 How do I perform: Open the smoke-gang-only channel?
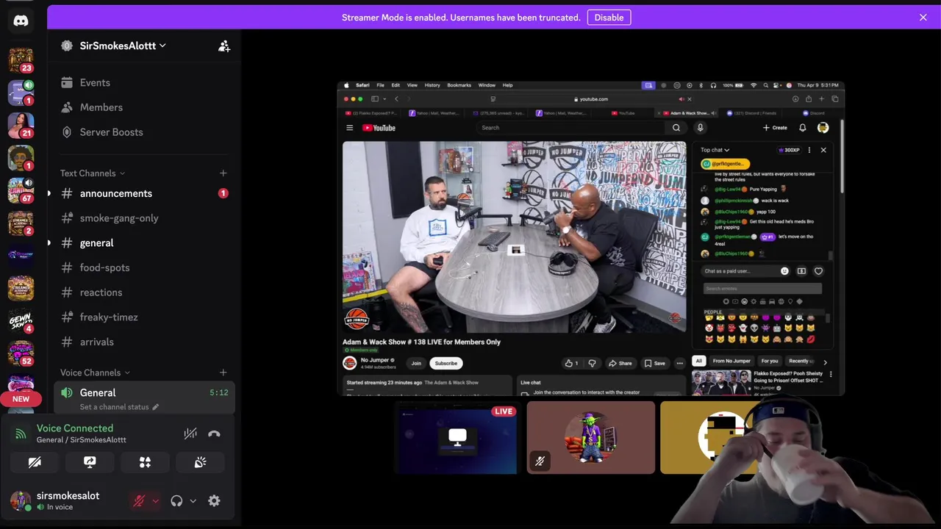click(x=144, y=218)
